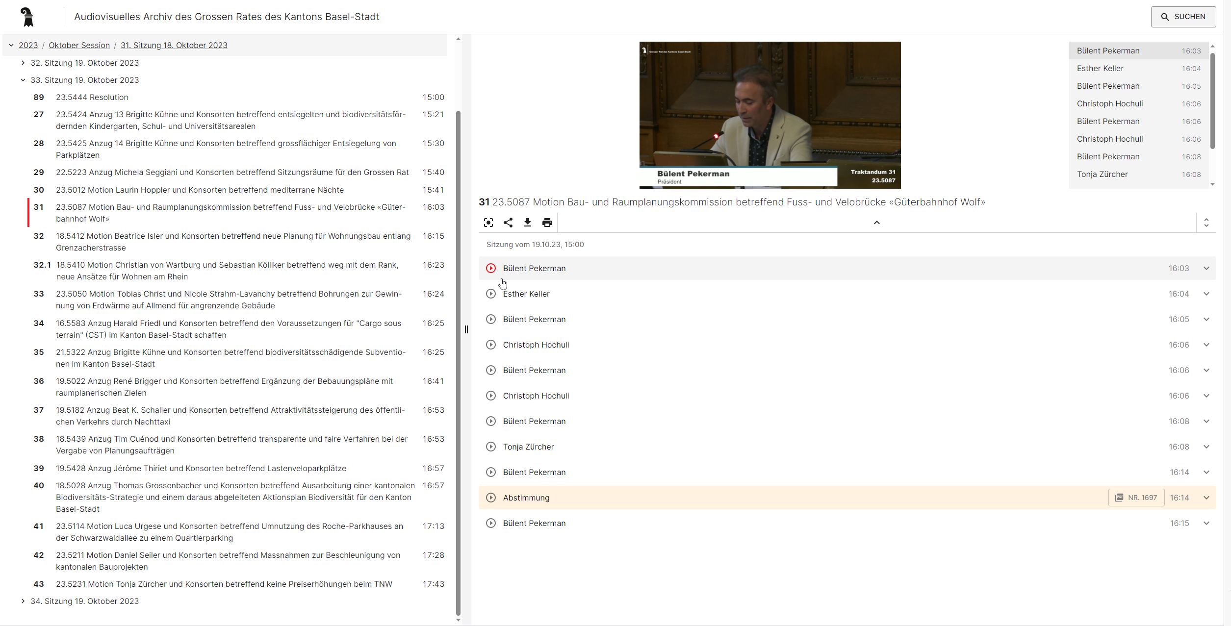
Task: Click the Basel-Stadt crest logo
Action: tap(28, 17)
